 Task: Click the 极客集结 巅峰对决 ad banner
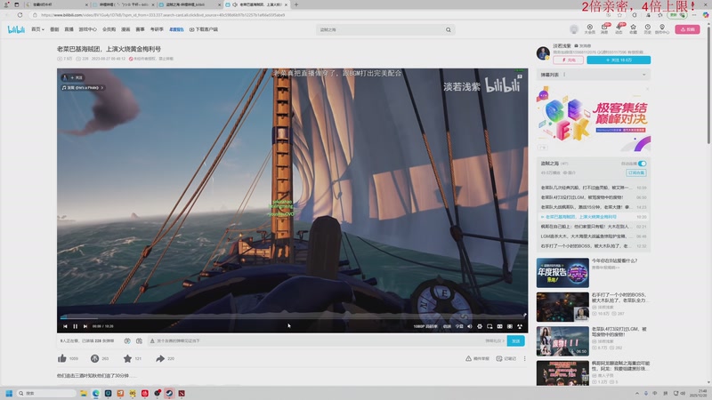click(x=594, y=119)
